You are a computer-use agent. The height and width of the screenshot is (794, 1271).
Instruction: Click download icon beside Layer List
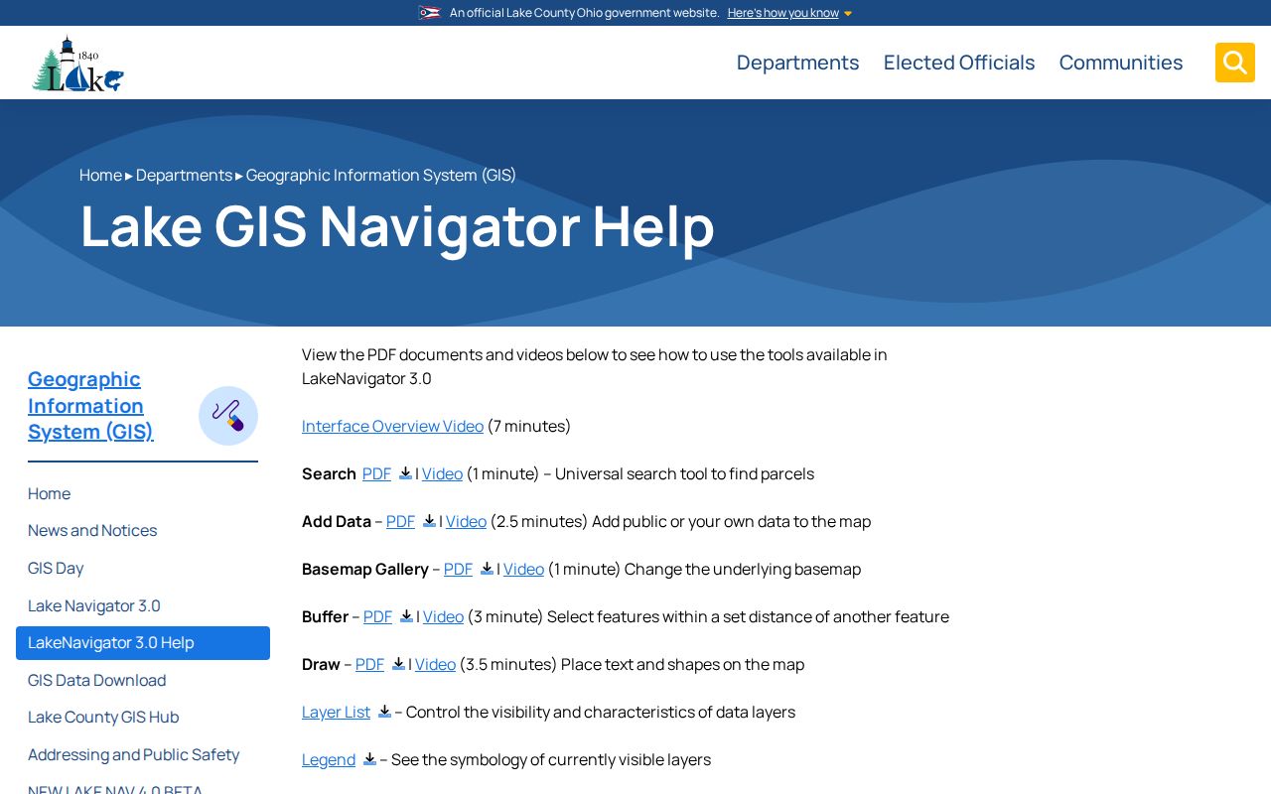pos(384,712)
